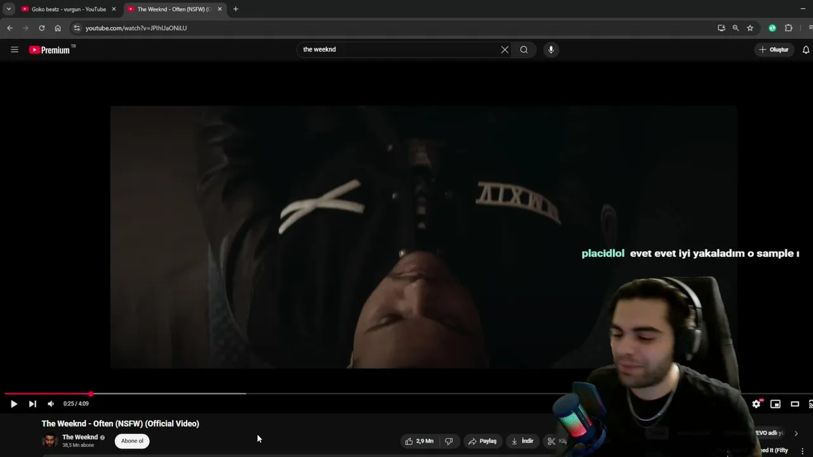Screen dimensions: 813x457
Task: Switch to miniplayer mode
Action: [776, 404]
